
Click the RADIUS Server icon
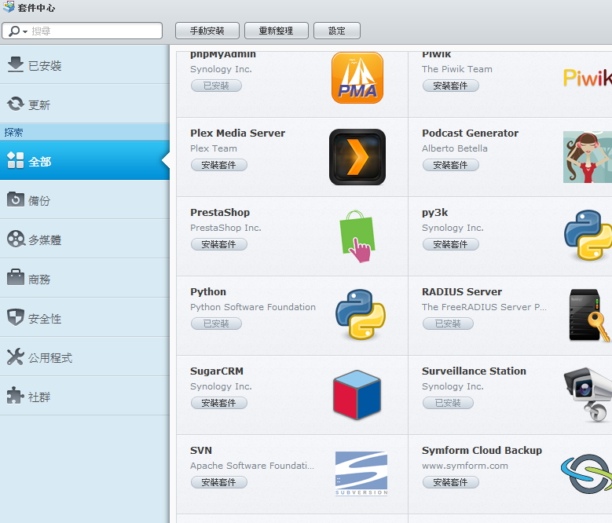coord(588,315)
